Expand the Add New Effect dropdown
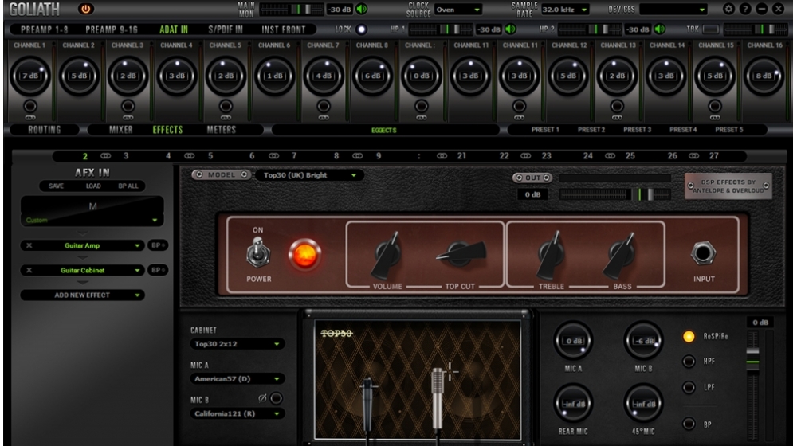 82,295
